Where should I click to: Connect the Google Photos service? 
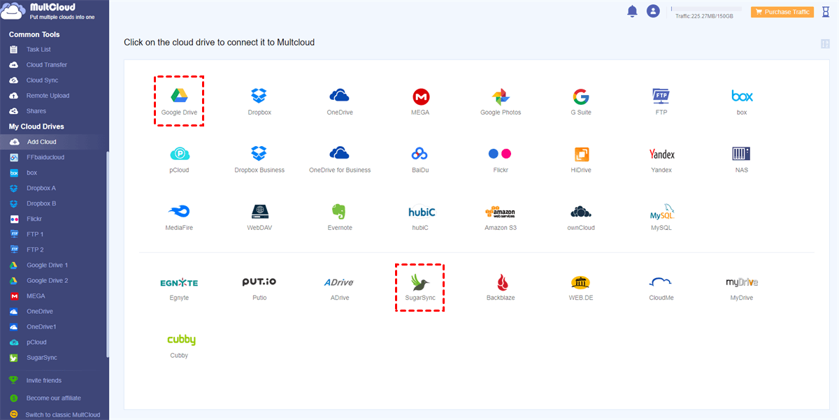pos(501,101)
